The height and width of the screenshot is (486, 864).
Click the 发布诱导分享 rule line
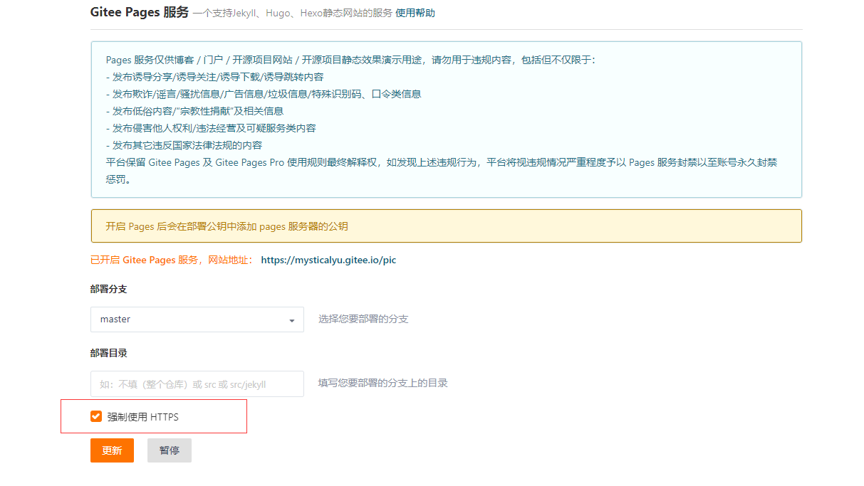click(215, 77)
